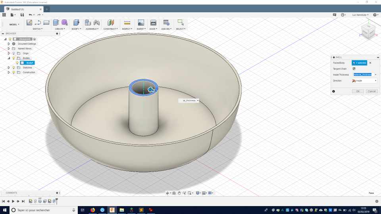This screenshot has height=214, width=381.
Task: Open the Inside Thickness dropdown arrow
Action: 375,75
